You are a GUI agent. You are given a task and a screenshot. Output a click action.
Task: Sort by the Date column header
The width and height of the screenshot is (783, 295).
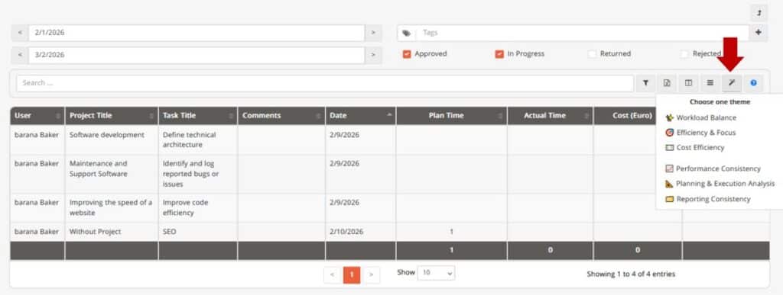pyautogui.click(x=361, y=115)
